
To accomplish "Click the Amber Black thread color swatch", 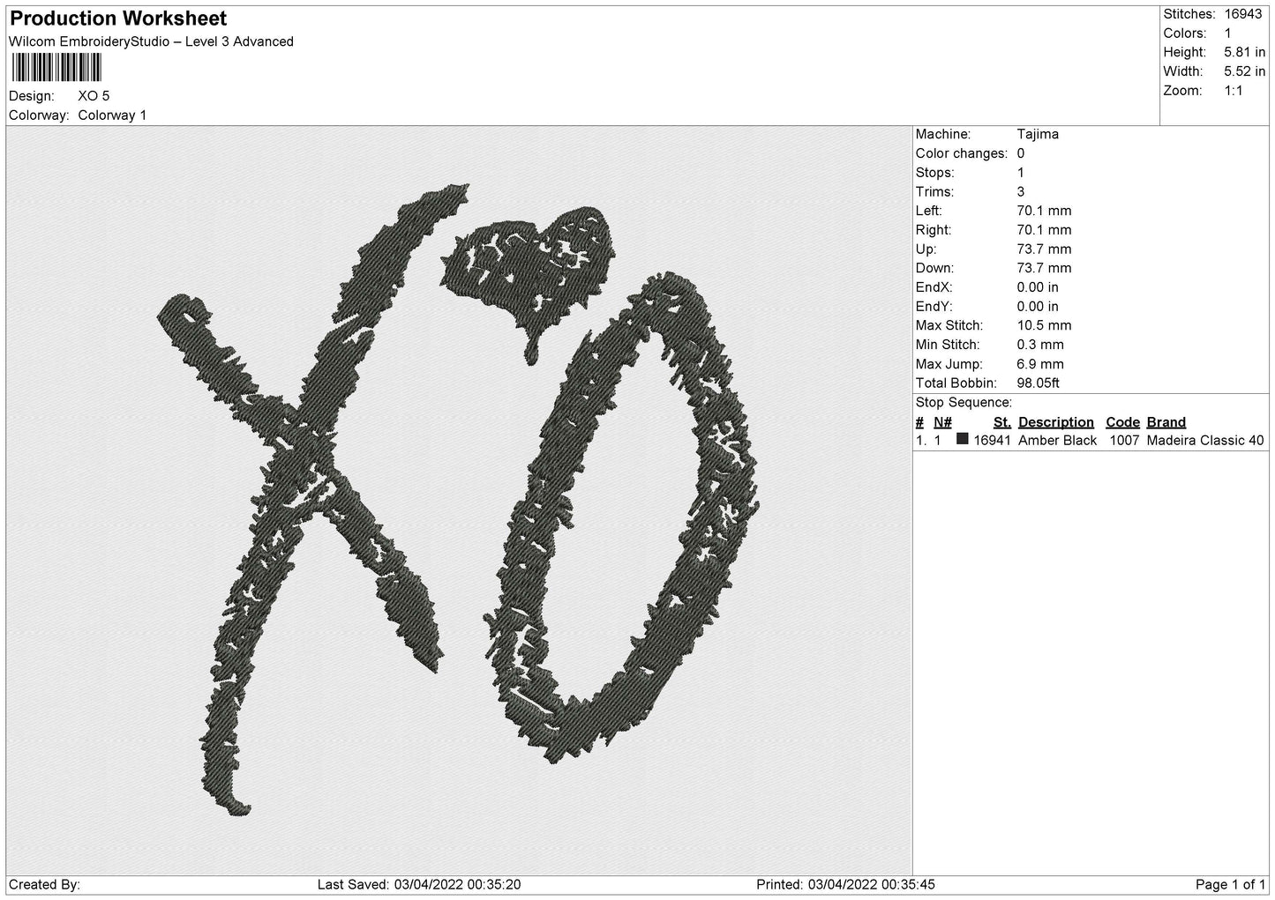I will 963,439.
